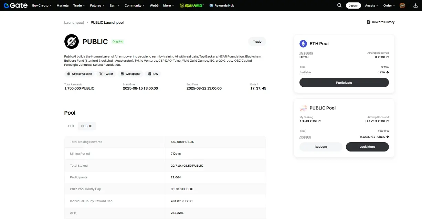Expand the Earn dropdown menu
Image resolution: width=422 pixels, height=219 pixels.
click(x=115, y=6)
